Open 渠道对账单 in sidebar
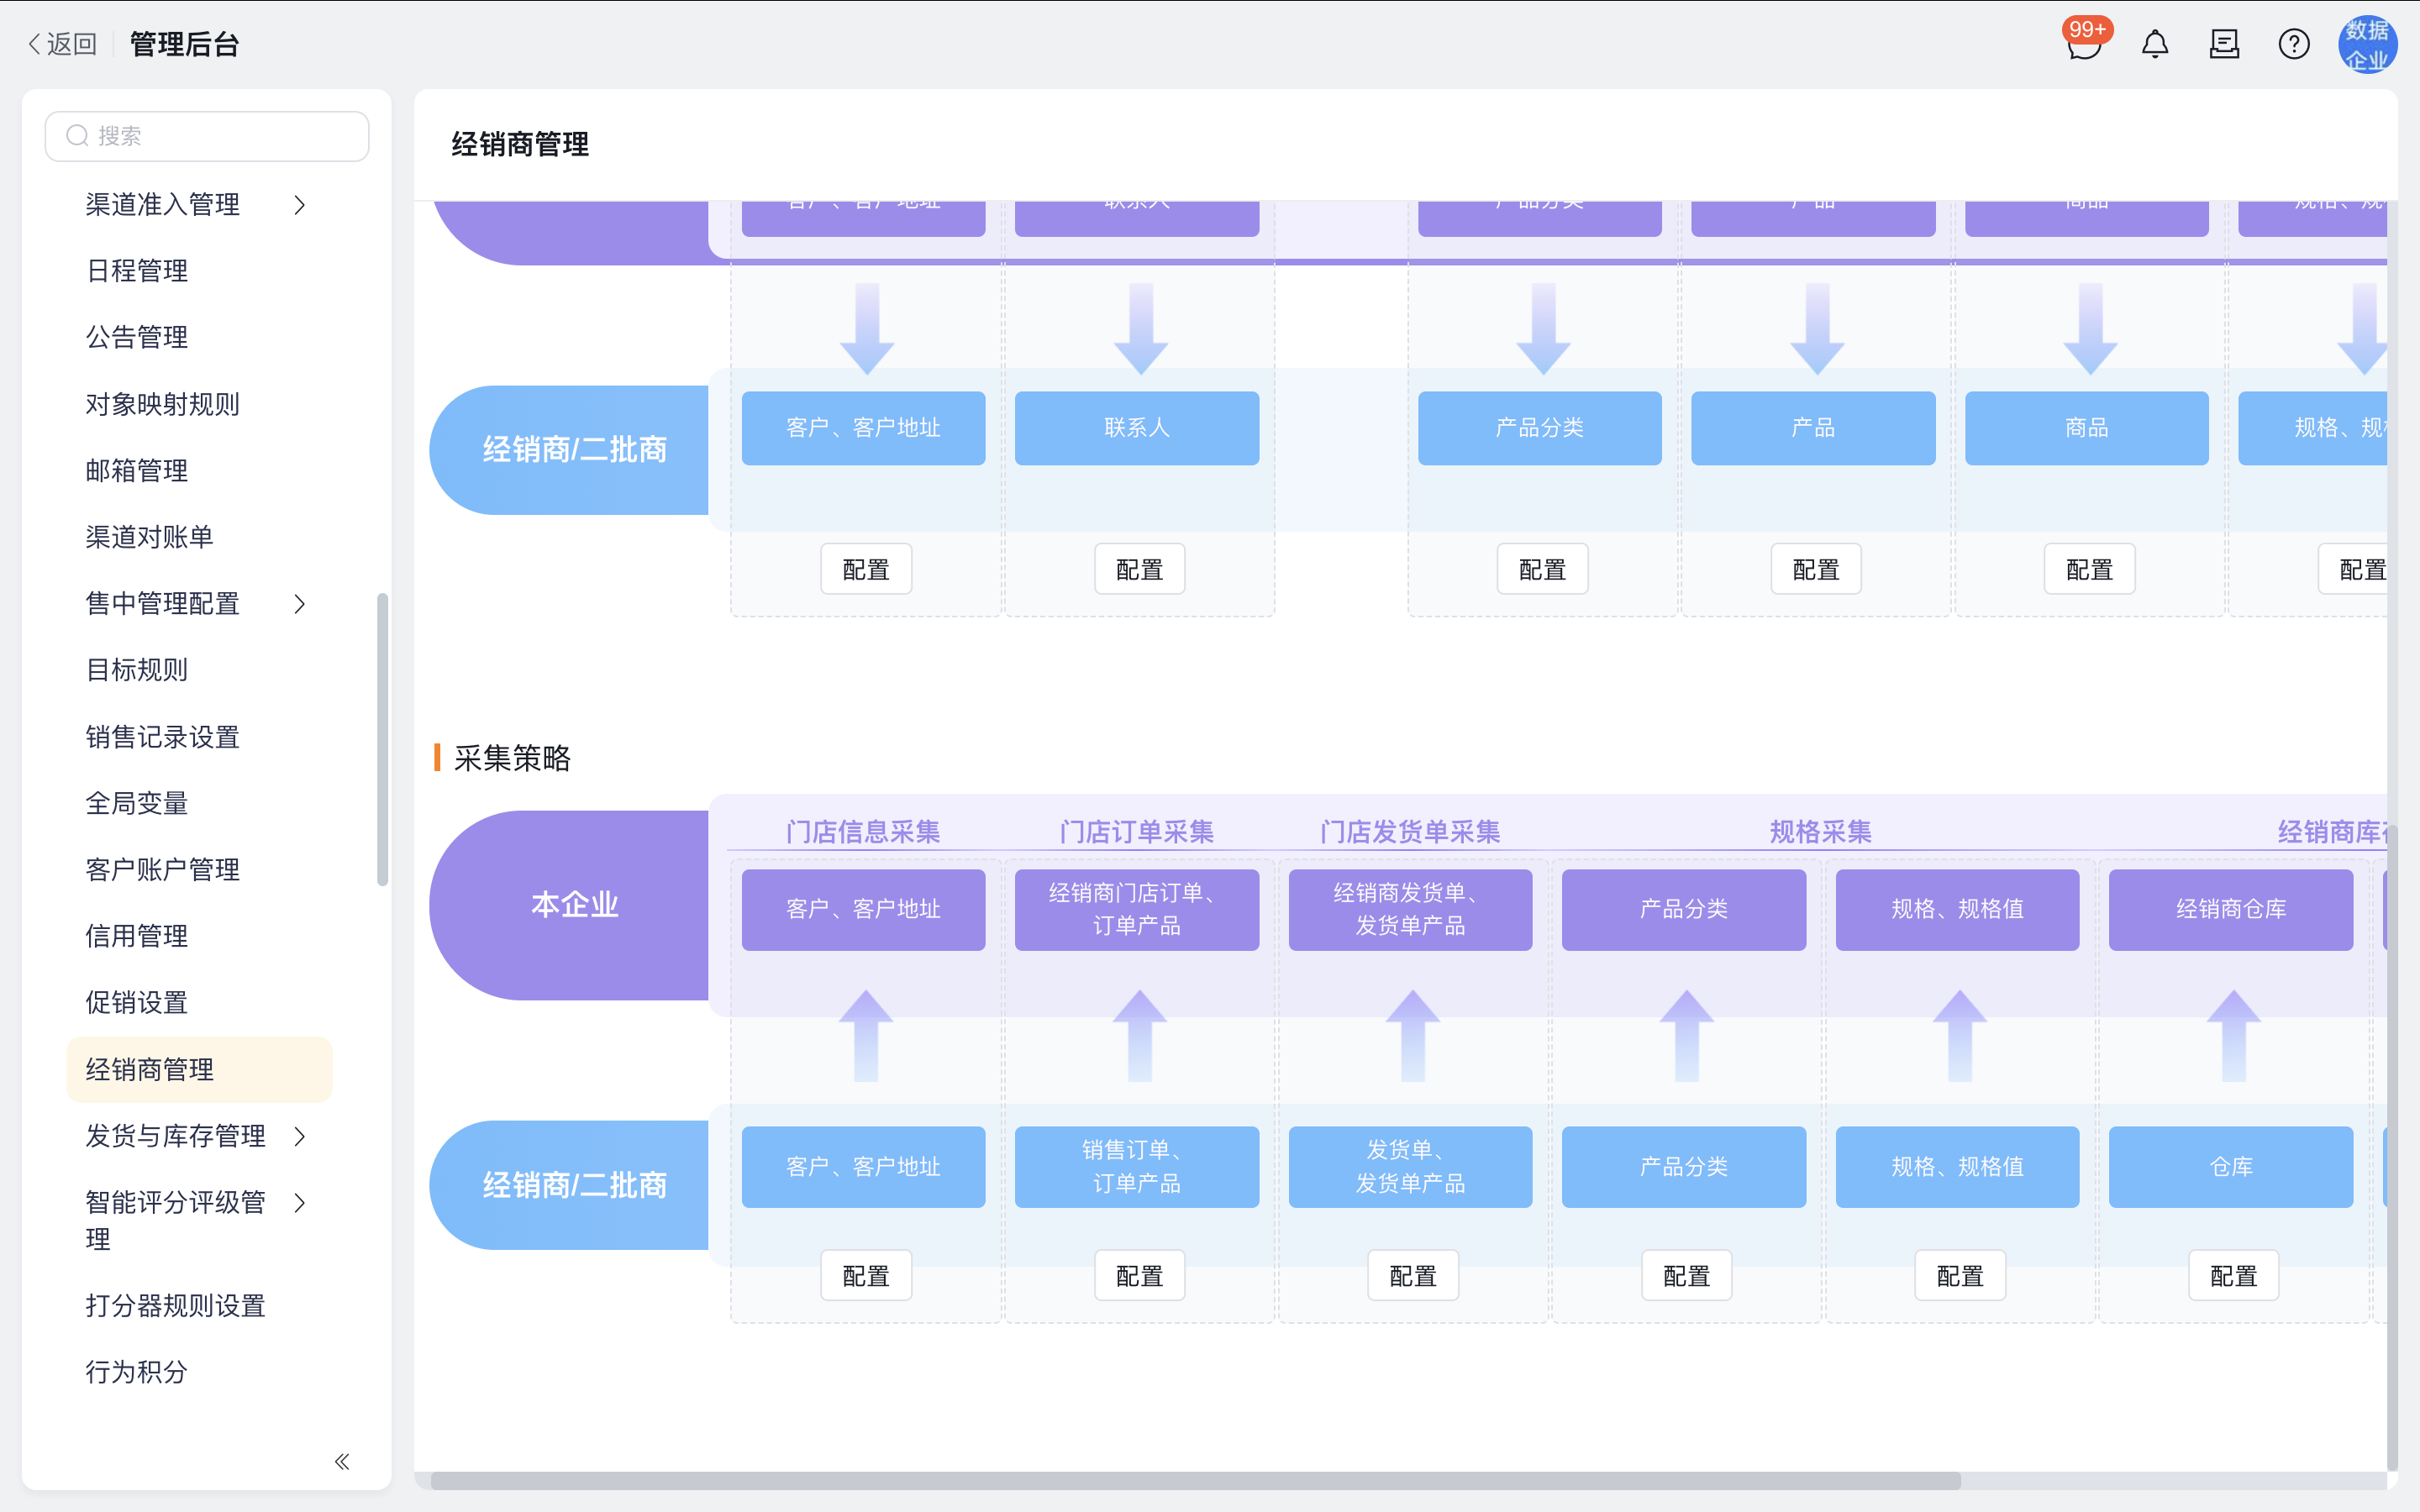Viewport: 2420px width, 1512px height. click(x=150, y=537)
